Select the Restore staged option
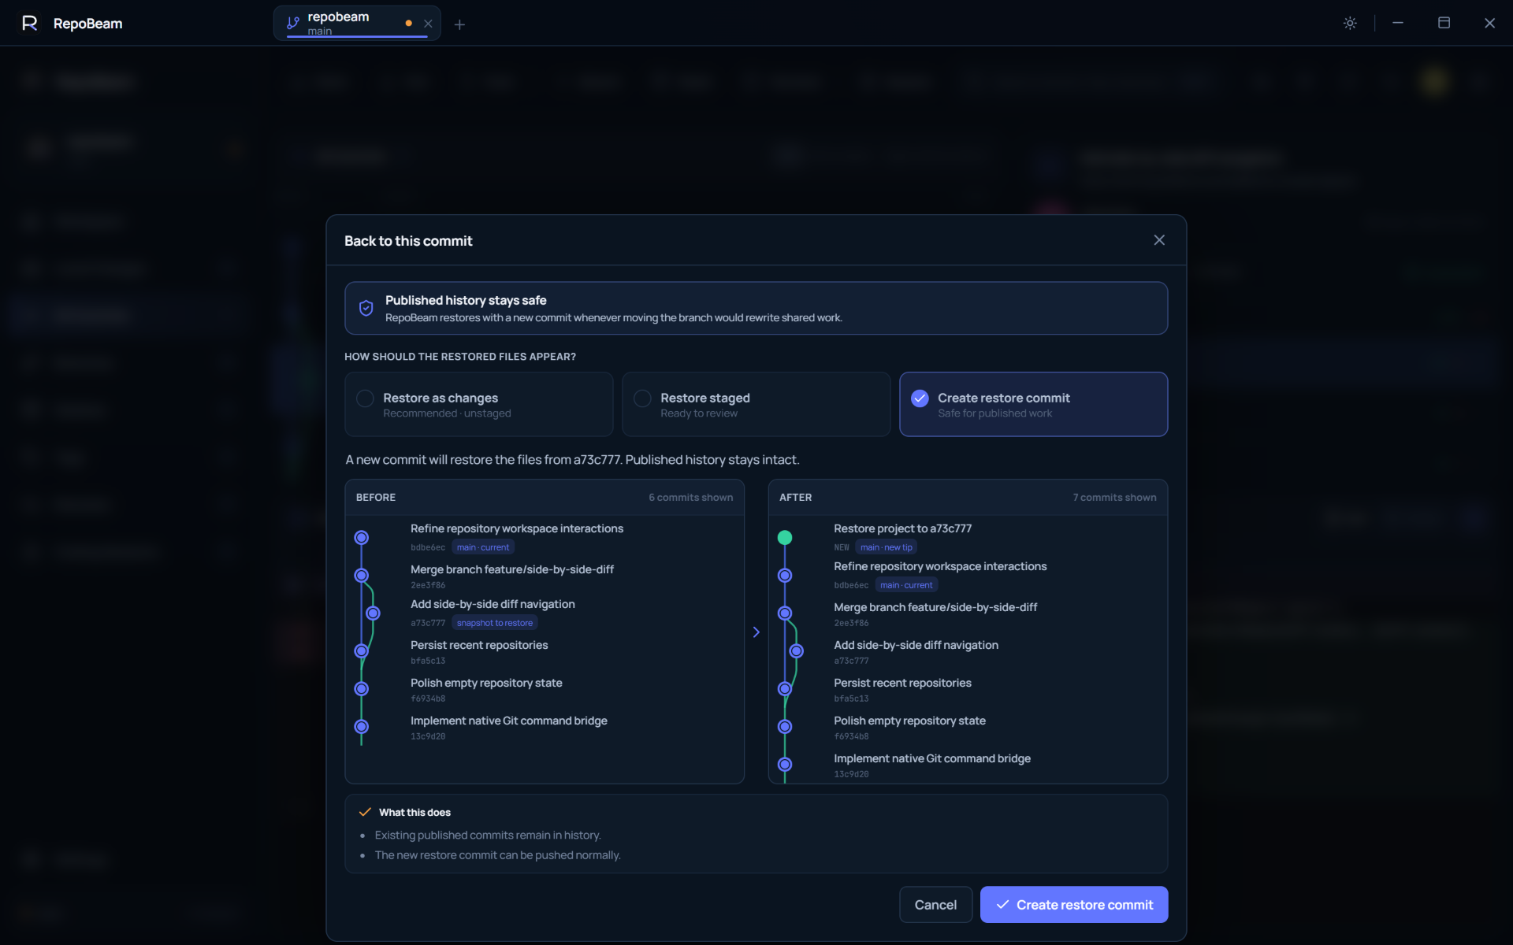Viewport: 1513px width, 945px height. tap(756, 404)
